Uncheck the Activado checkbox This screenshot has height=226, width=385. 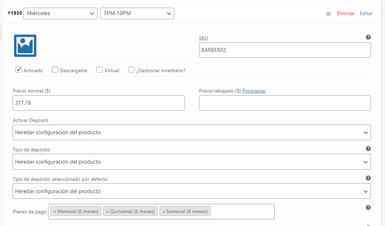tap(19, 70)
